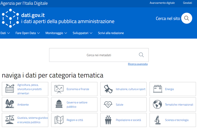Viewport: 197px width, 128px height.
Task: Open the Dati menu item
Action: click(x=3, y=33)
